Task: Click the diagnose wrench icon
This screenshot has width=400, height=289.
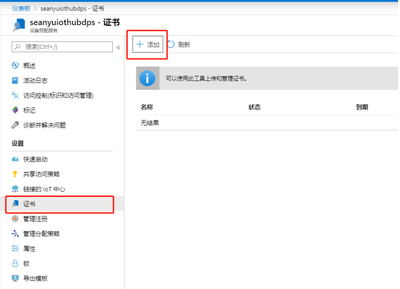Action: tap(15, 125)
